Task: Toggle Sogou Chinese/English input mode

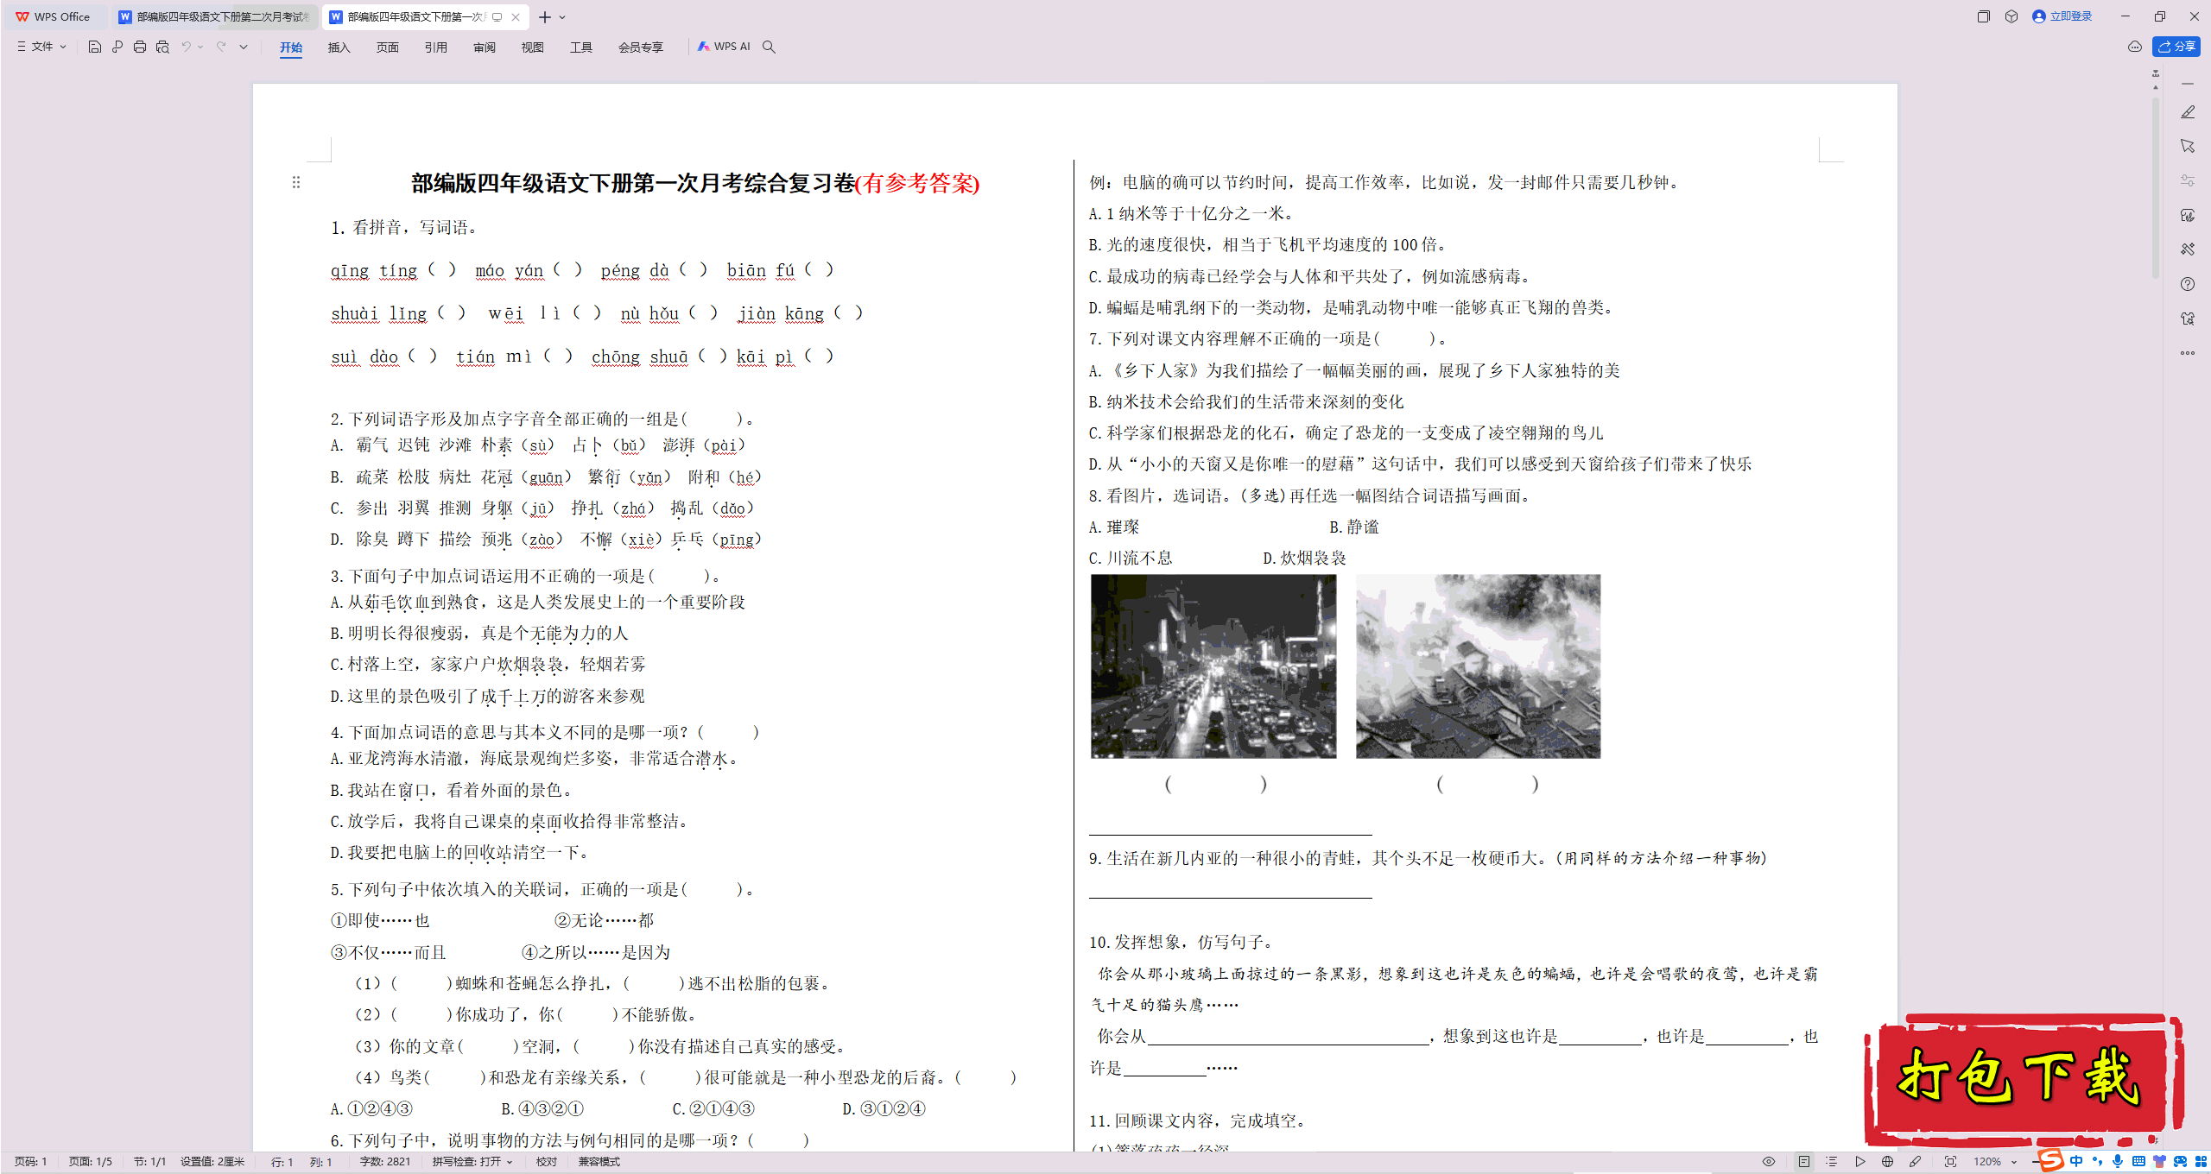Action: tap(2076, 1162)
